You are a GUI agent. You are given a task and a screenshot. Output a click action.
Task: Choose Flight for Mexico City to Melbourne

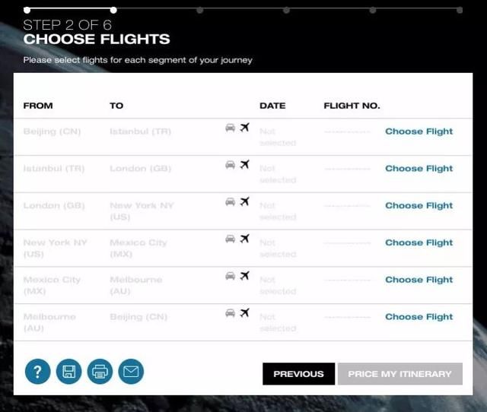(419, 280)
